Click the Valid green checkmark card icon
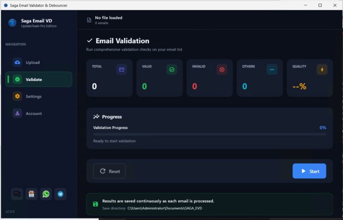Image resolution: width=343 pixels, height=220 pixels. click(x=171, y=70)
